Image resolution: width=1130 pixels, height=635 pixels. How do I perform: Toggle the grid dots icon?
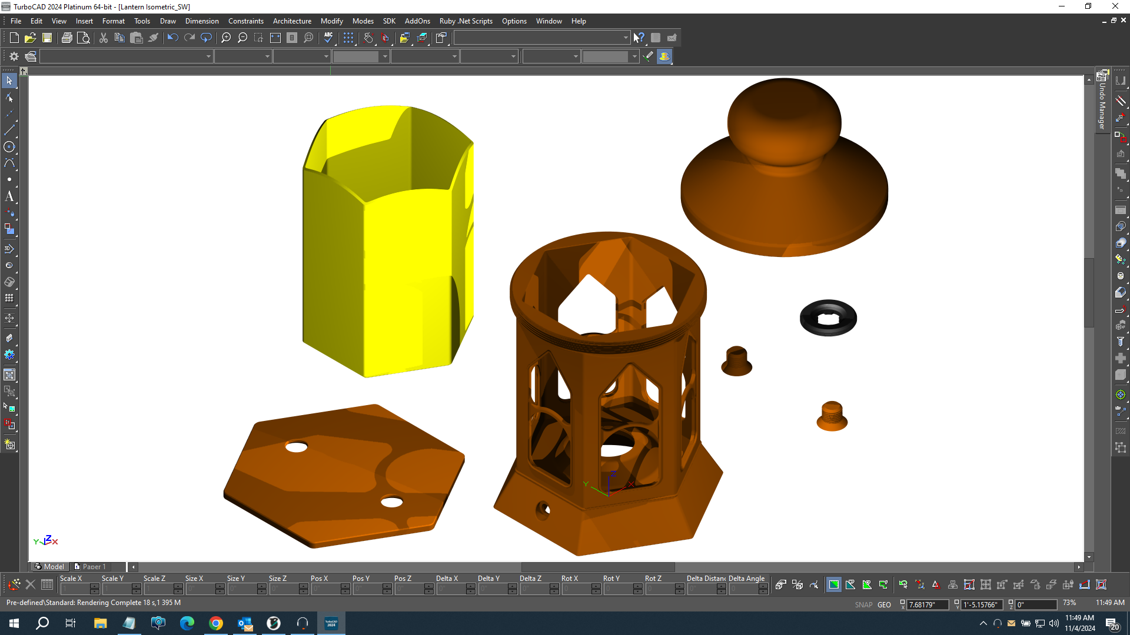click(x=348, y=38)
